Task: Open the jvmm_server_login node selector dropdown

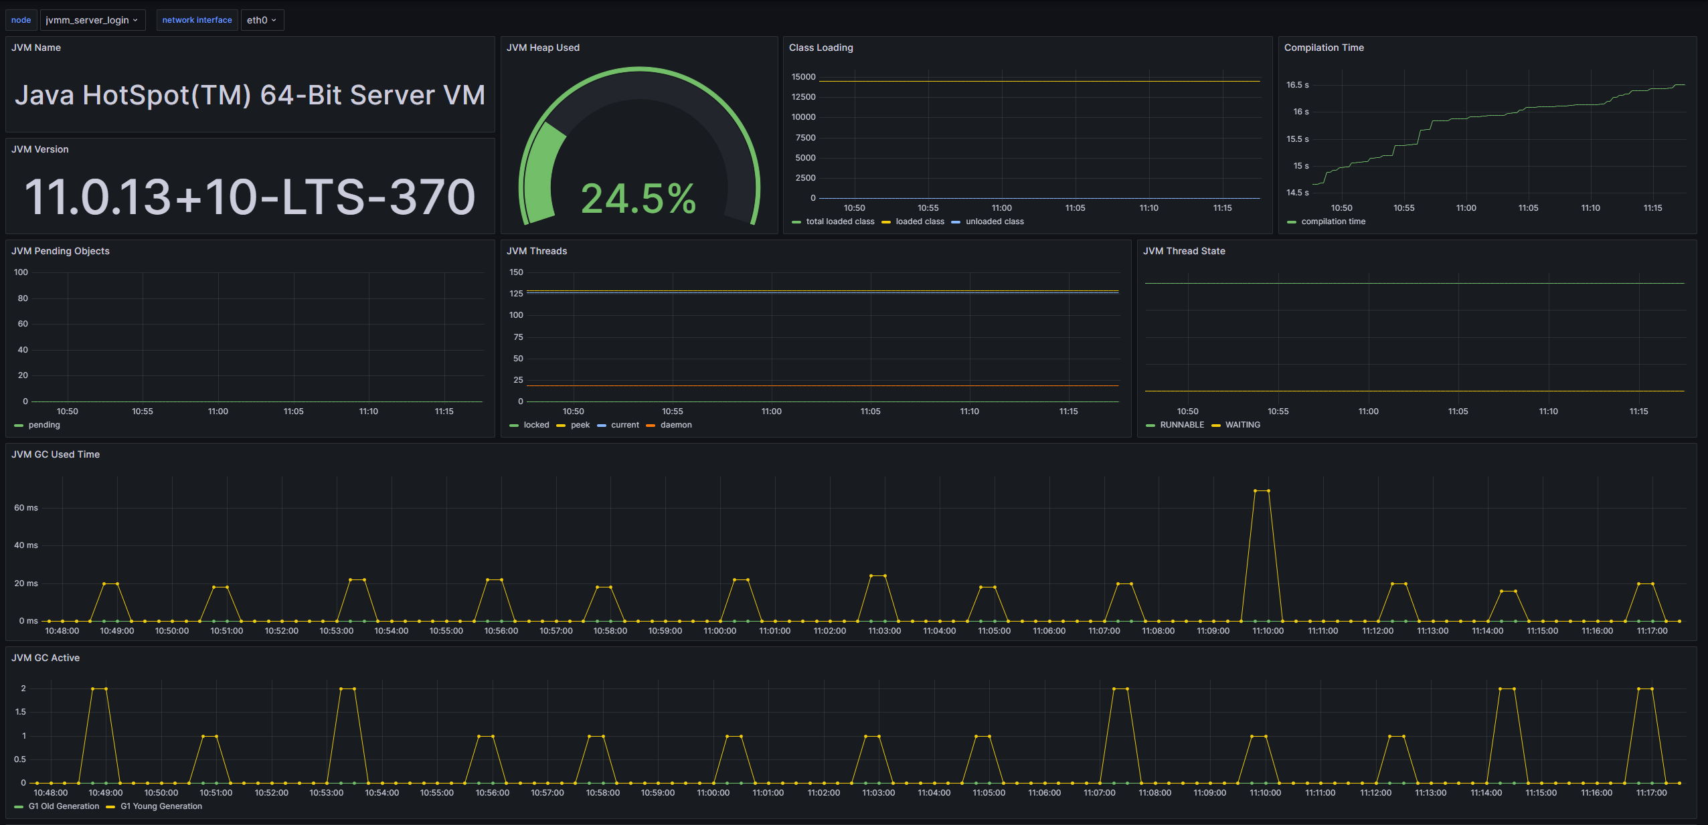Action: 92,20
